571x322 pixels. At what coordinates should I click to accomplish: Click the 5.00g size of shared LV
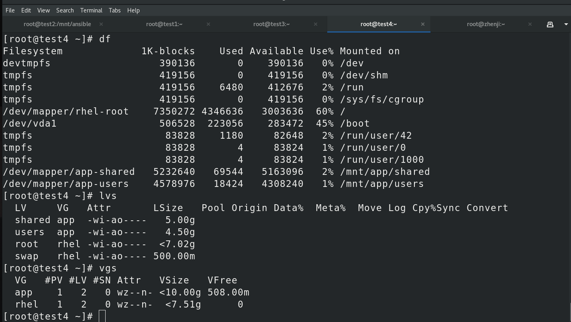[180, 220]
